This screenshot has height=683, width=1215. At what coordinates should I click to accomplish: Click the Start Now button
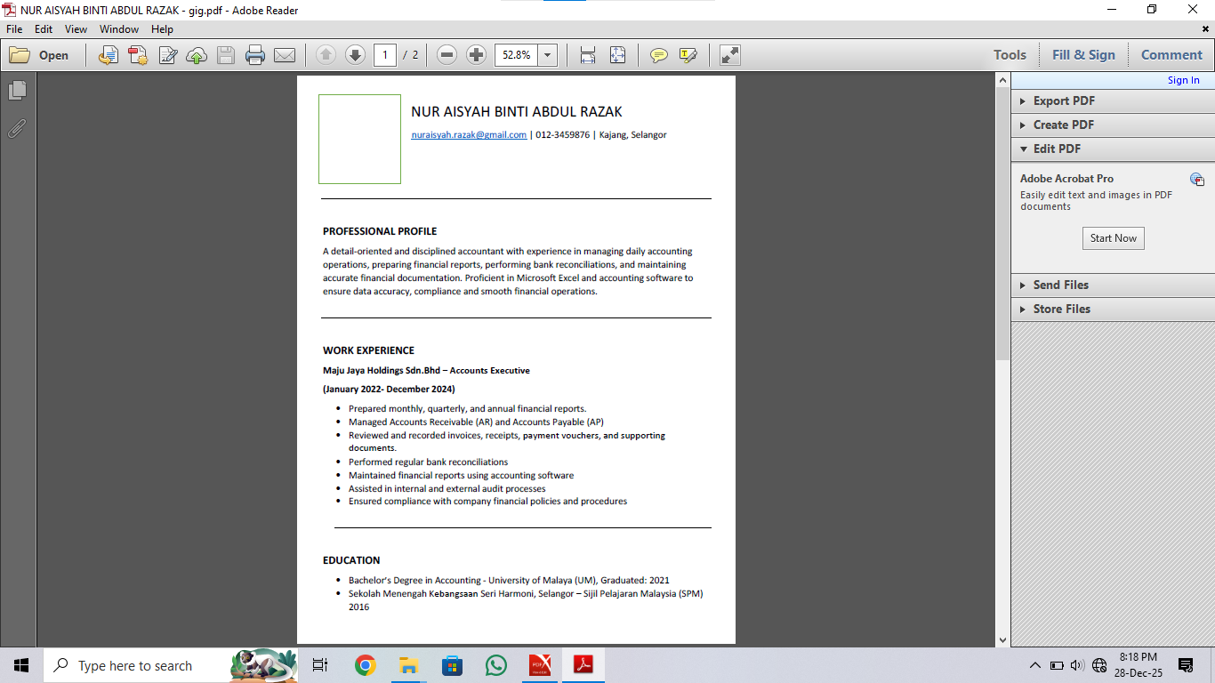1113,237
